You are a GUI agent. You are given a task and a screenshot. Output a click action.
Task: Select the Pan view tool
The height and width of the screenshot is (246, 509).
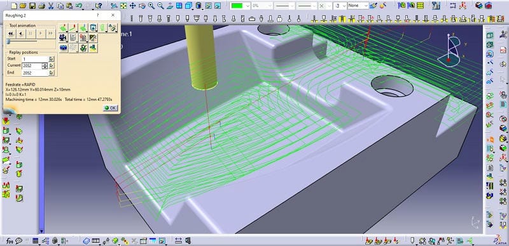[132, 6]
